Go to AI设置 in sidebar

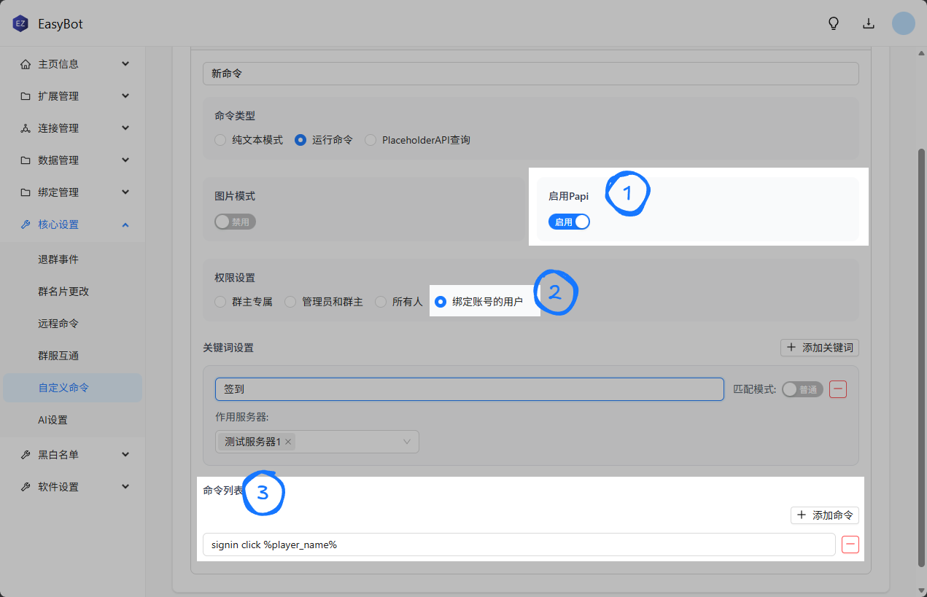(x=53, y=420)
